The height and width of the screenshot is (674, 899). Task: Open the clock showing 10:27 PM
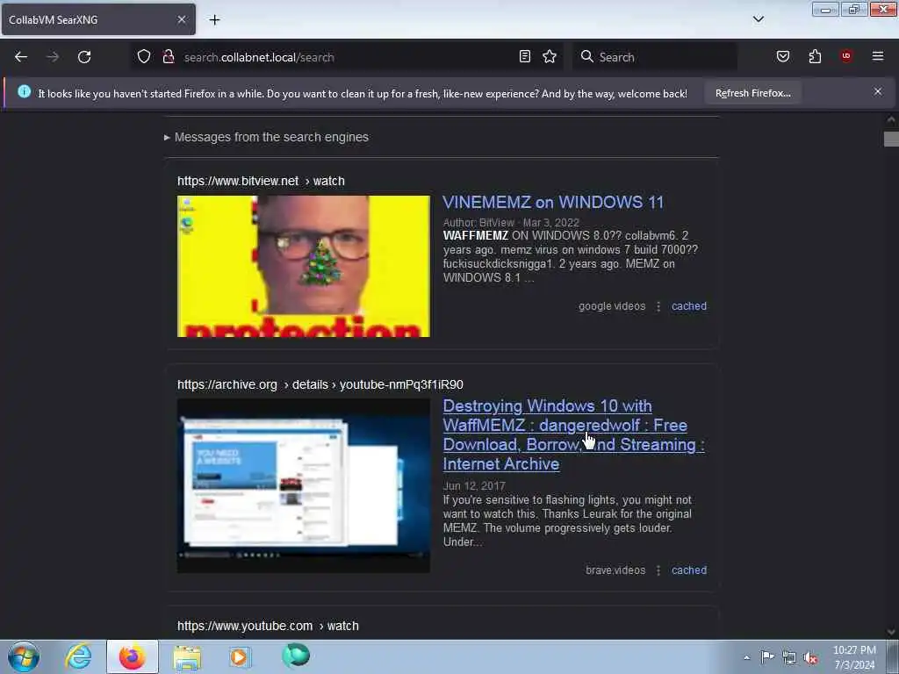(x=854, y=657)
